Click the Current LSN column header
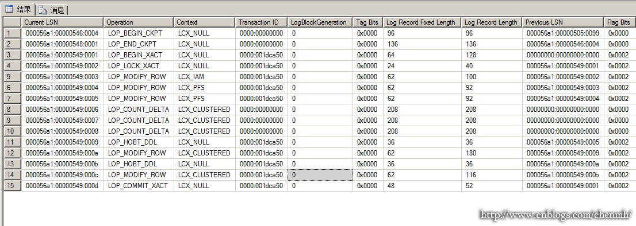Image resolution: width=636 pixels, height=226 pixels. (x=63, y=22)
